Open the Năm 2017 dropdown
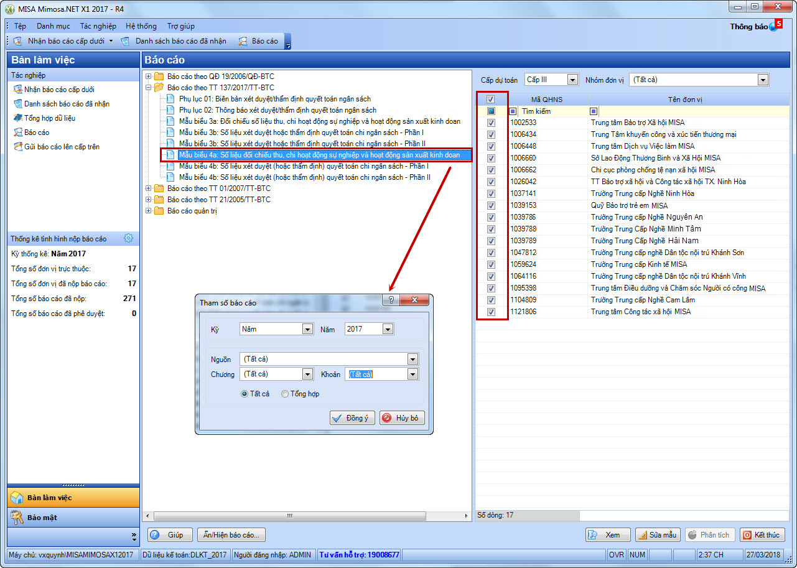 (x=388, y=329)
